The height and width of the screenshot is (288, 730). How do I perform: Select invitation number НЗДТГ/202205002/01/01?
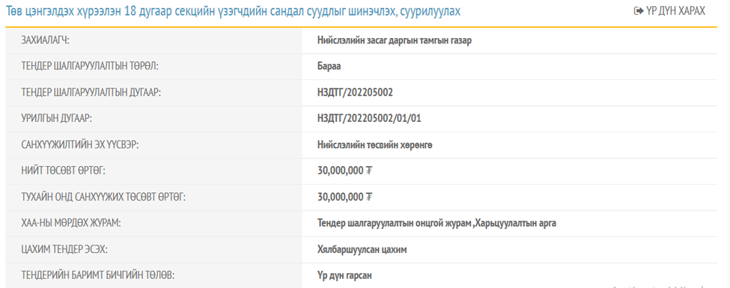pos(370,119)
